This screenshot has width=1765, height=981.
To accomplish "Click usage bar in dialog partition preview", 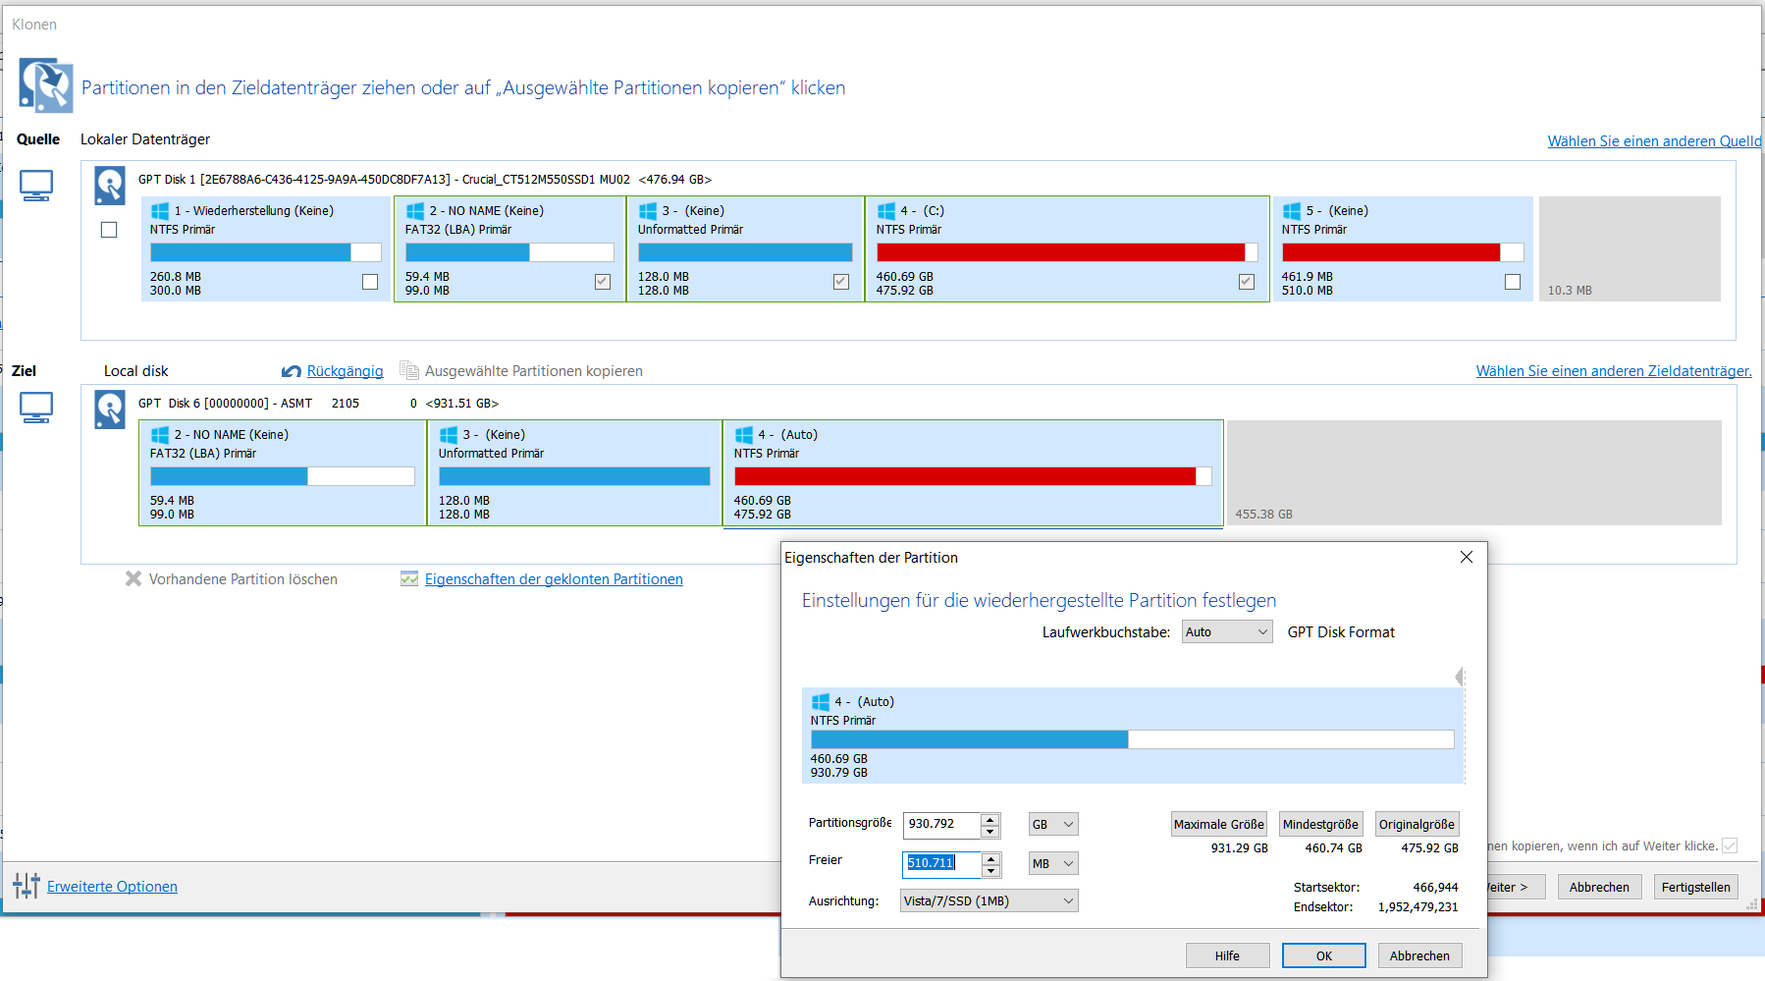I will pyautogui.click(x=1133, y=739).
